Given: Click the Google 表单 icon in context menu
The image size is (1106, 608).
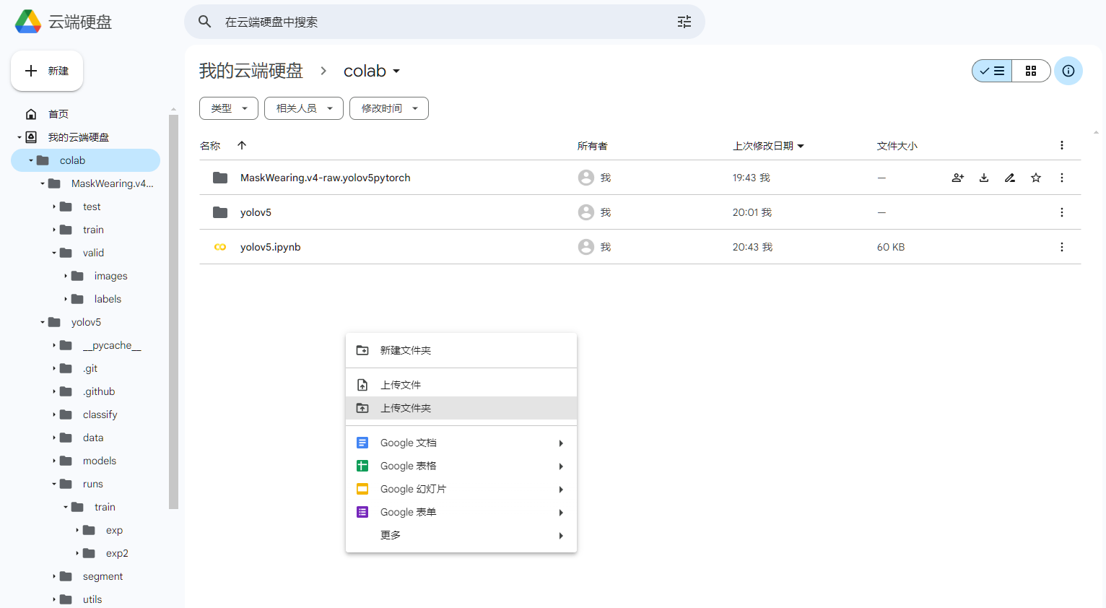Looking at the screenshot, I should (x=362, y=512).
